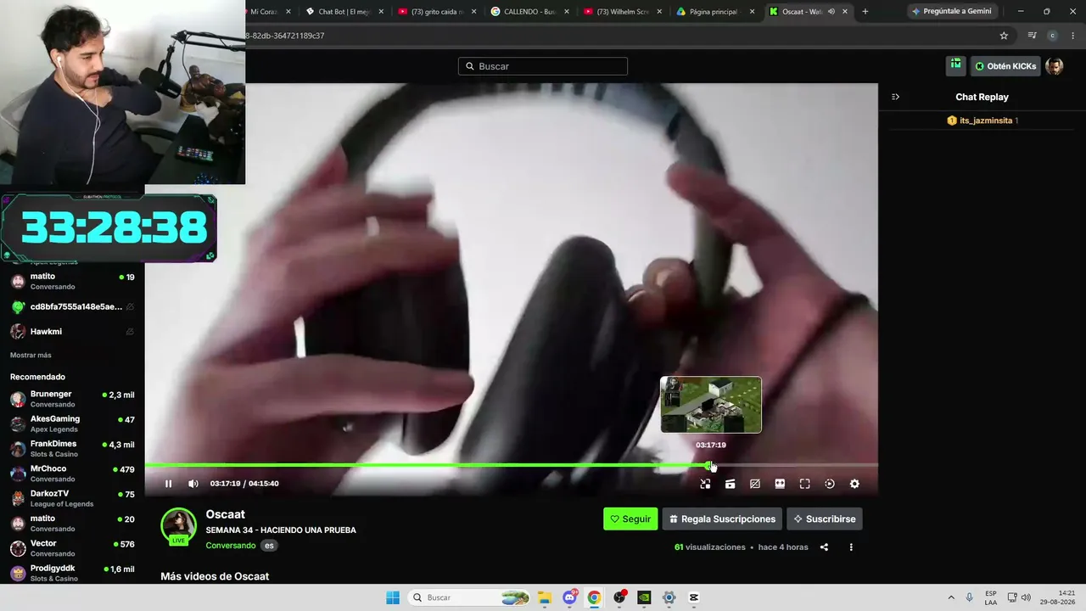Open Brunenger recommended channel
Image resolution: width=1086 pixels, height=611 pixels.
pos(72,399)
